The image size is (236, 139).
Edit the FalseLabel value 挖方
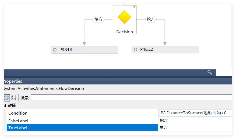[194, 121]
